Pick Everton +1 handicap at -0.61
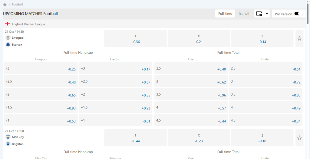Viewport: 310px width, 159px height. point(115,120)
